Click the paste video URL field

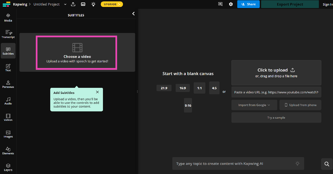pos(276,92)
